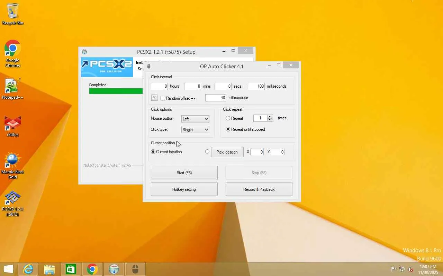The width and height of the screenshot is (443, 276).
Task: Open Record & Playback
Action: coord(259,189)
